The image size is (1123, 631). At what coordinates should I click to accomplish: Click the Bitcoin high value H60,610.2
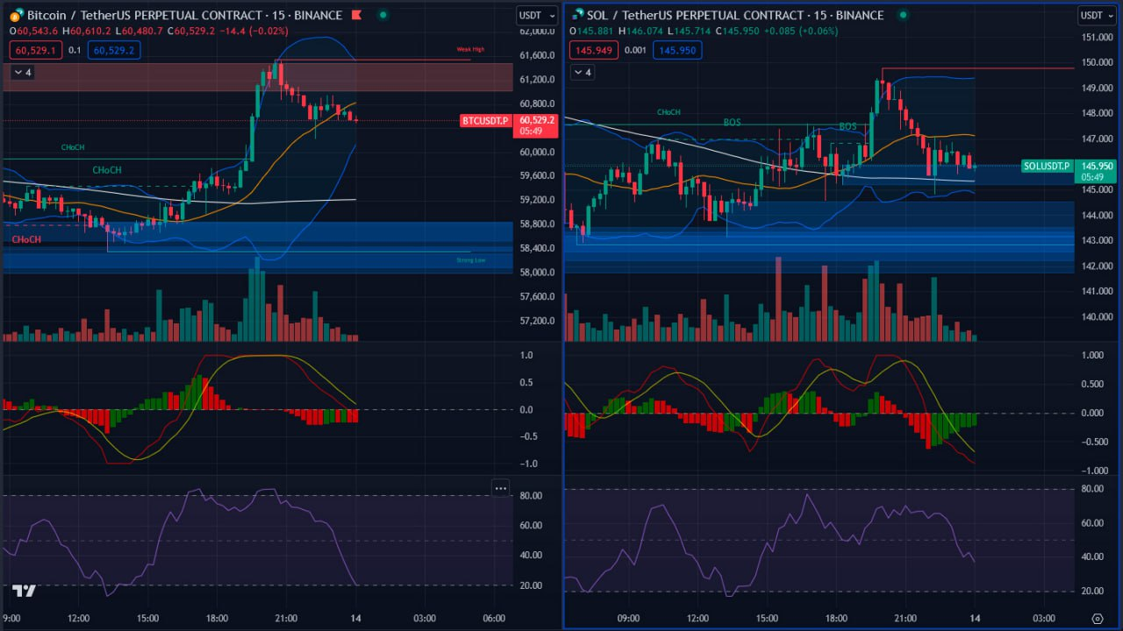85,32
